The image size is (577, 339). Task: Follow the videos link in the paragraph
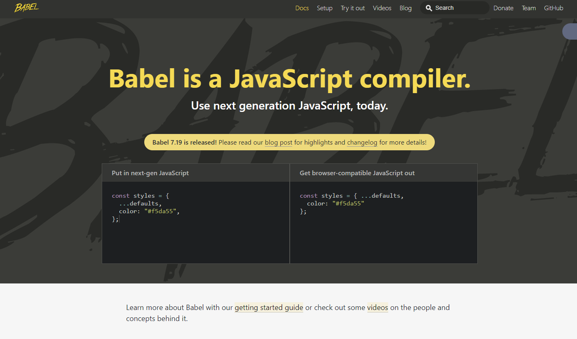[378, 308]
